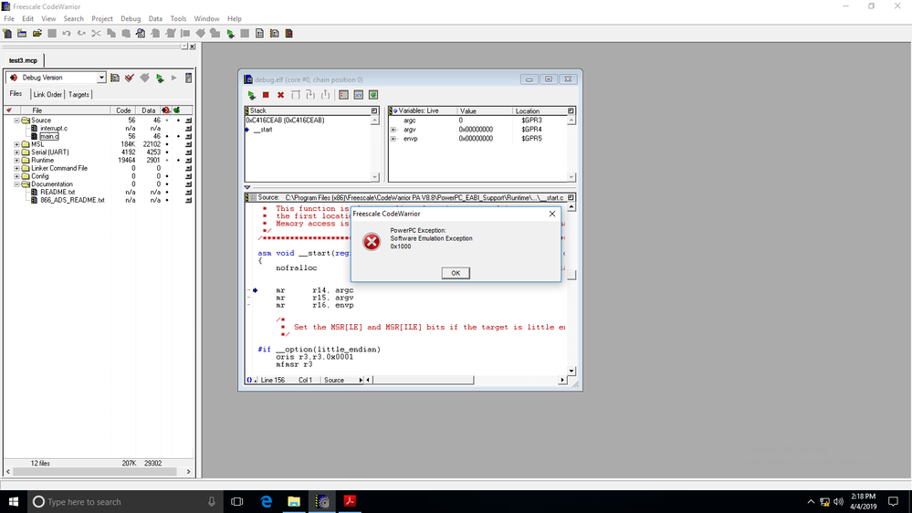The height and width of the screenshot is (513, 912).
Task: Click the New Text File toolbar icon
Action: click(7, 34)
